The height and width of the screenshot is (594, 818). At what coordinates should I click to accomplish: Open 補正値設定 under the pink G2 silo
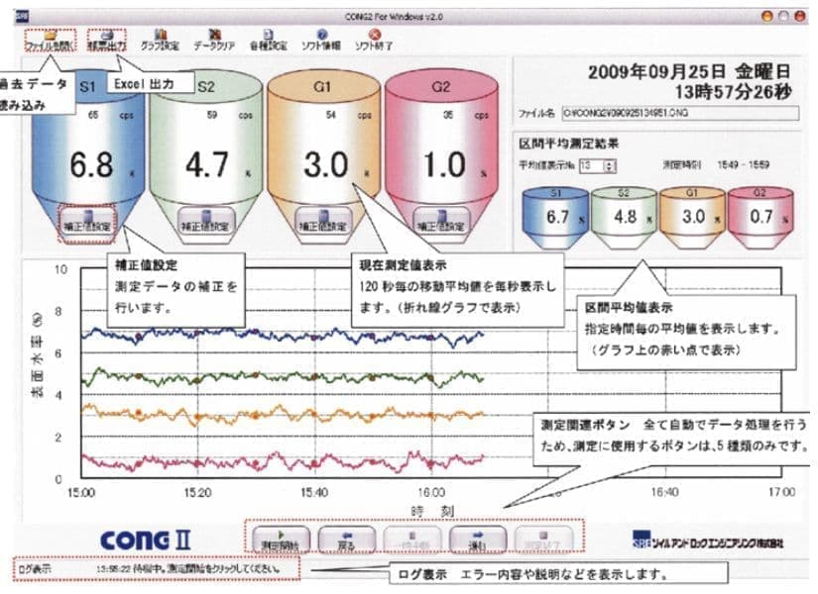437,222
